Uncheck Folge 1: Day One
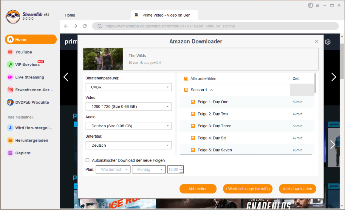The height and width of the screenshot is (210, 345). pos(193,102)
